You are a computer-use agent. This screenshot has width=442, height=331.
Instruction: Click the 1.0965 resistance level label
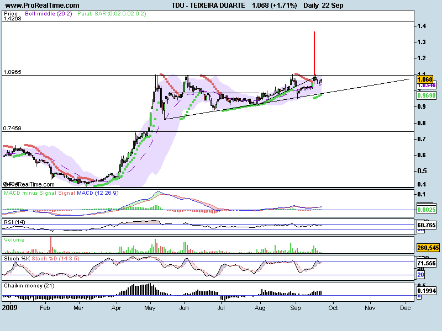pos(12,72)
